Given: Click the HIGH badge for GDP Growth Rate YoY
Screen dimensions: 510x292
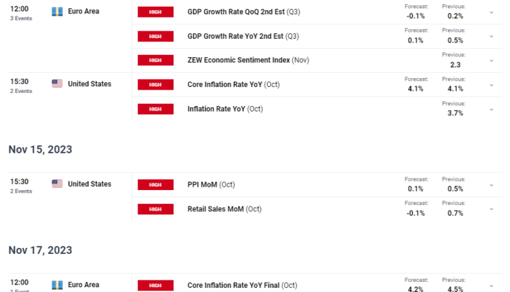Looking at the screenshot, I should [x=155, y=36].
